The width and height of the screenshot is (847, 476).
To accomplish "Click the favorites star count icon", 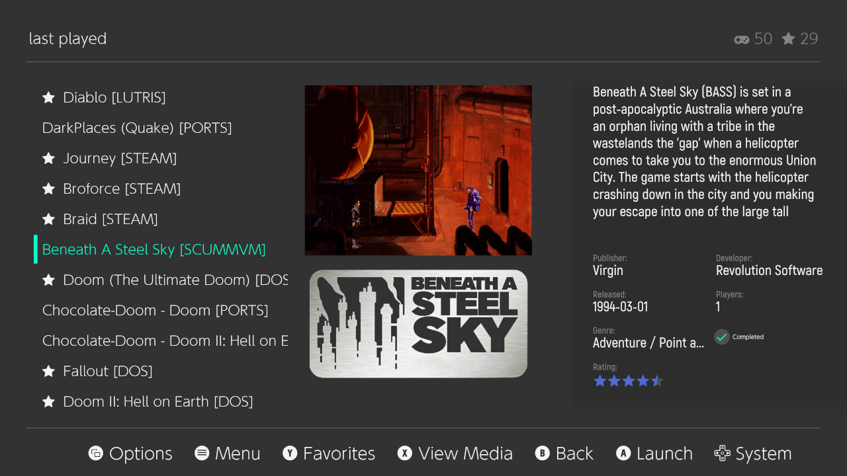I will [788, 39].
